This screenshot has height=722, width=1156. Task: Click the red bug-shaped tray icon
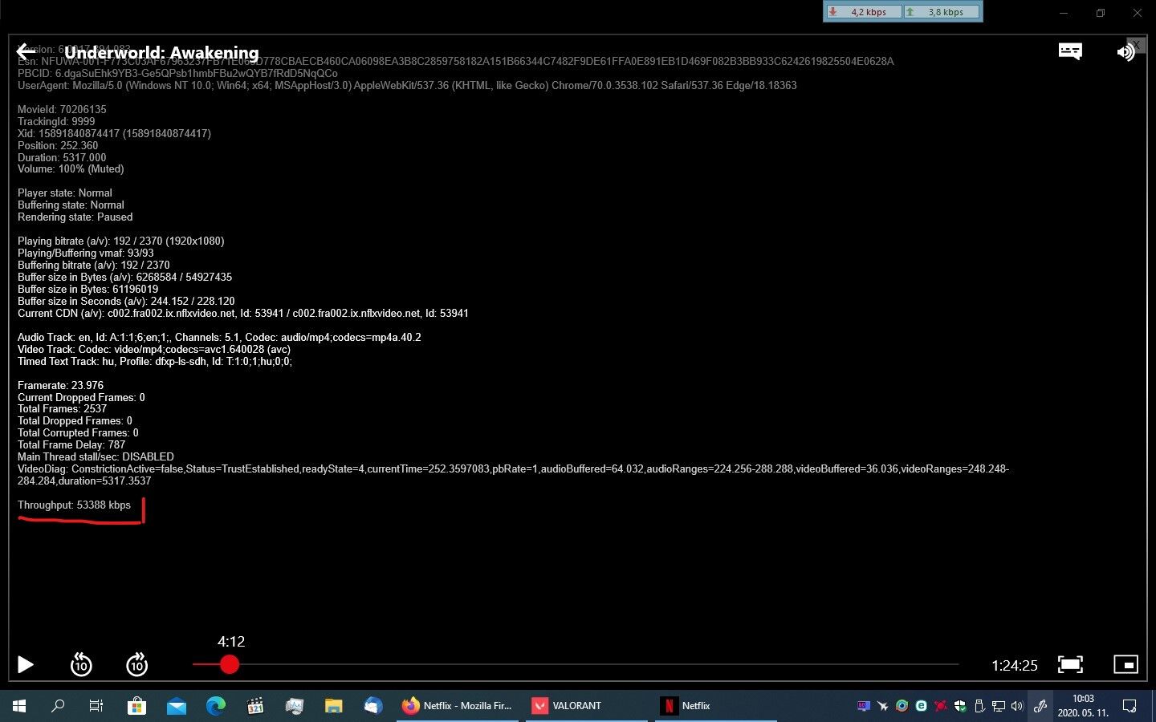click(x=941, y=706)
